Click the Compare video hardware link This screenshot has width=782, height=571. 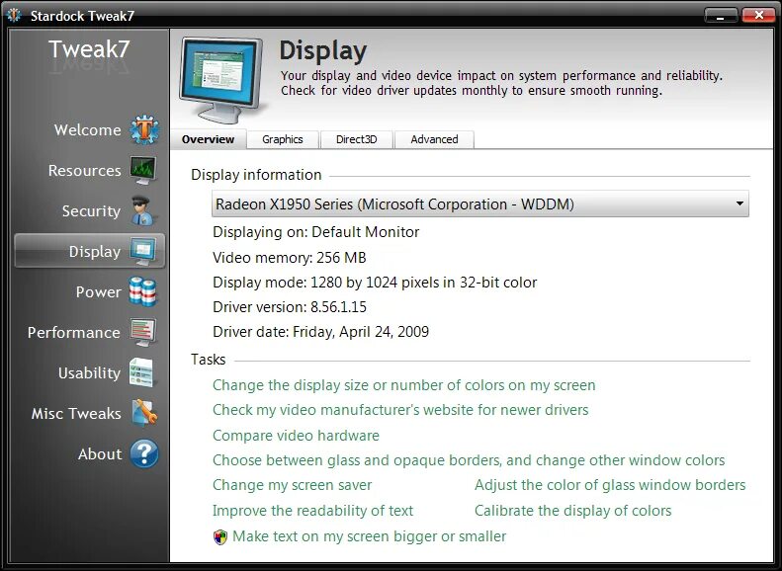pyautogui.click(x=296, y=436)
